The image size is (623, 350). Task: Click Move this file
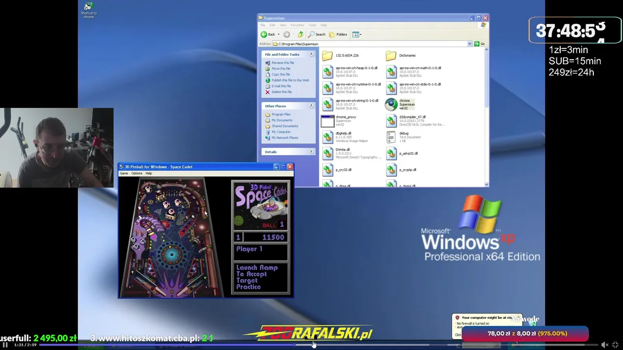278,69
